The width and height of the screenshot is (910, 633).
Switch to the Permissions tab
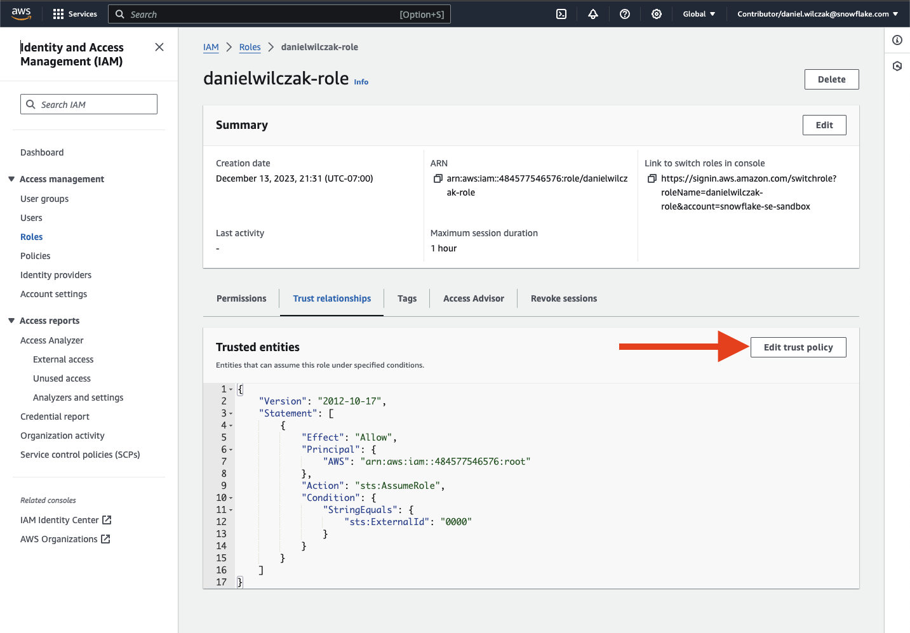(x=241, y=298)
